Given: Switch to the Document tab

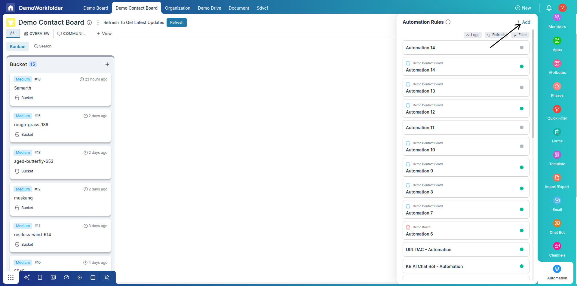Looking at the screenshot, I should click(x=239, y=8).
